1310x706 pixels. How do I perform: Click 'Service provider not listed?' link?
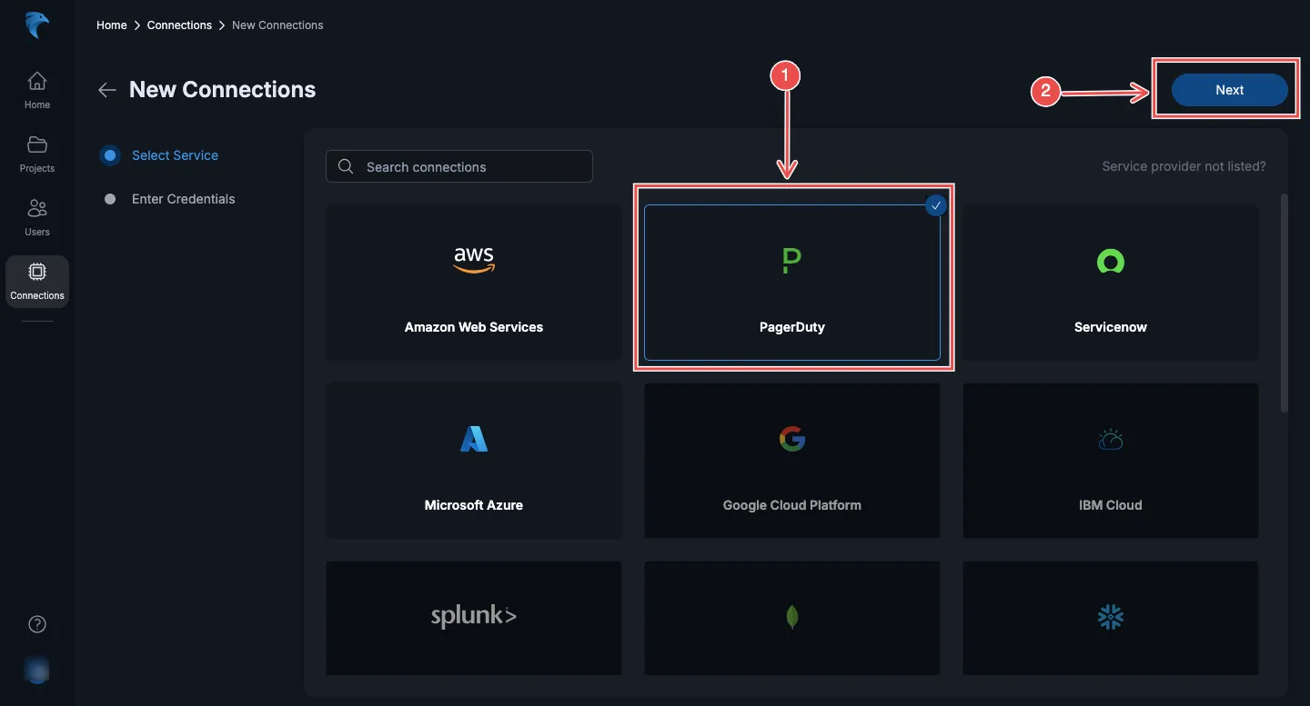(x=1184, y=166)
